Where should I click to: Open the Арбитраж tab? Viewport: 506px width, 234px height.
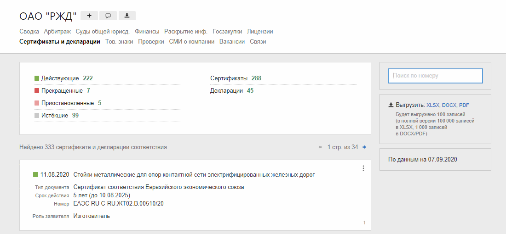[x=57, y=32]
